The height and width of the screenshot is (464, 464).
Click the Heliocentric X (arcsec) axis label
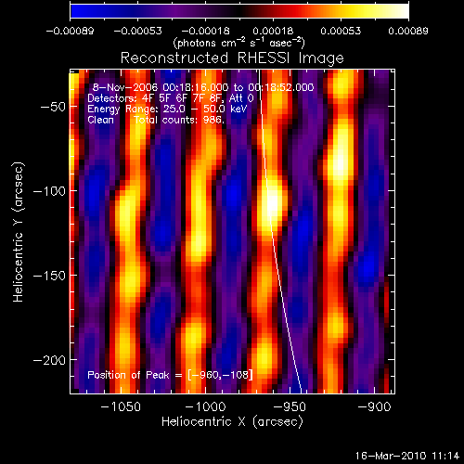(x=232, y=421)
